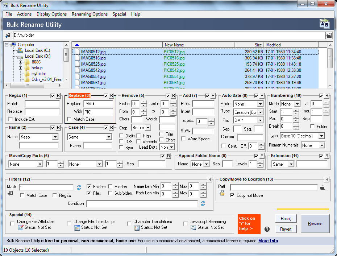This screenshot has height=256, width=337.
Task: Open Renaming Options menu
Action: [90, 14]
